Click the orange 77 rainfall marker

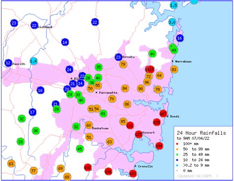tap(34, 171)
